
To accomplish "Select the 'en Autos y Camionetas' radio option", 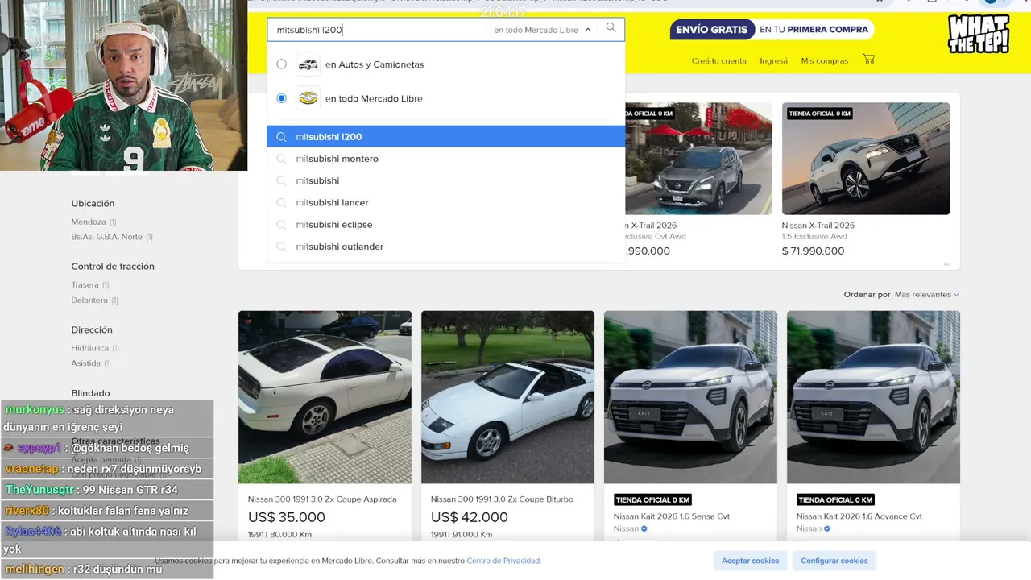I will [x=281, y=64].
